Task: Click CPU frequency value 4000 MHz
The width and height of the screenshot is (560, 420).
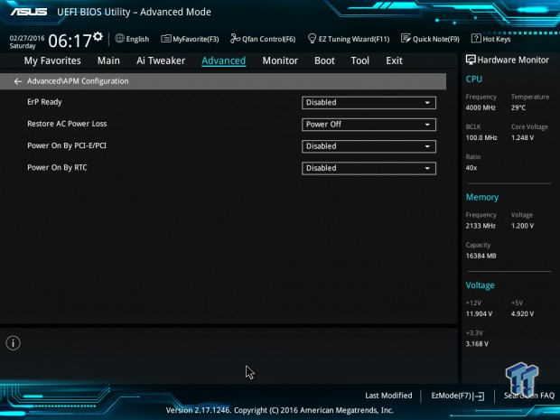Action: 481,107
